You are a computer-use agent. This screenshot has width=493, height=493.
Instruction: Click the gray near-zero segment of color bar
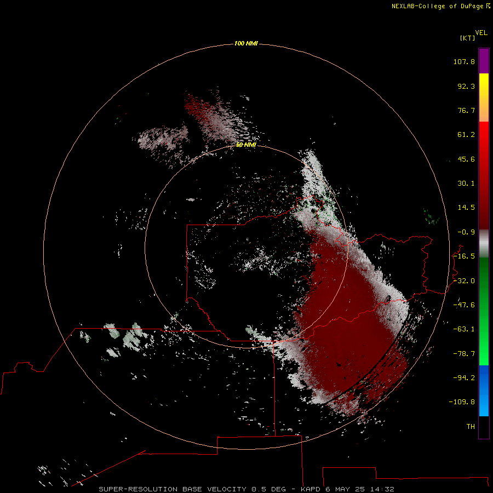pos(484,244)
